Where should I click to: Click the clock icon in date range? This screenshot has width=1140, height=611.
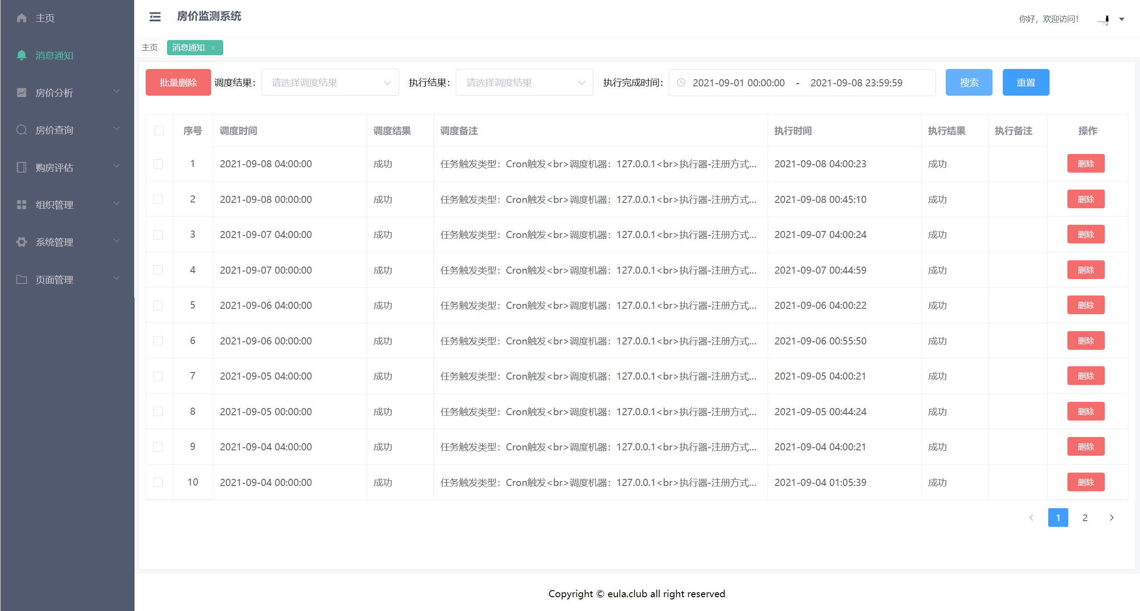tap(681, 83)
